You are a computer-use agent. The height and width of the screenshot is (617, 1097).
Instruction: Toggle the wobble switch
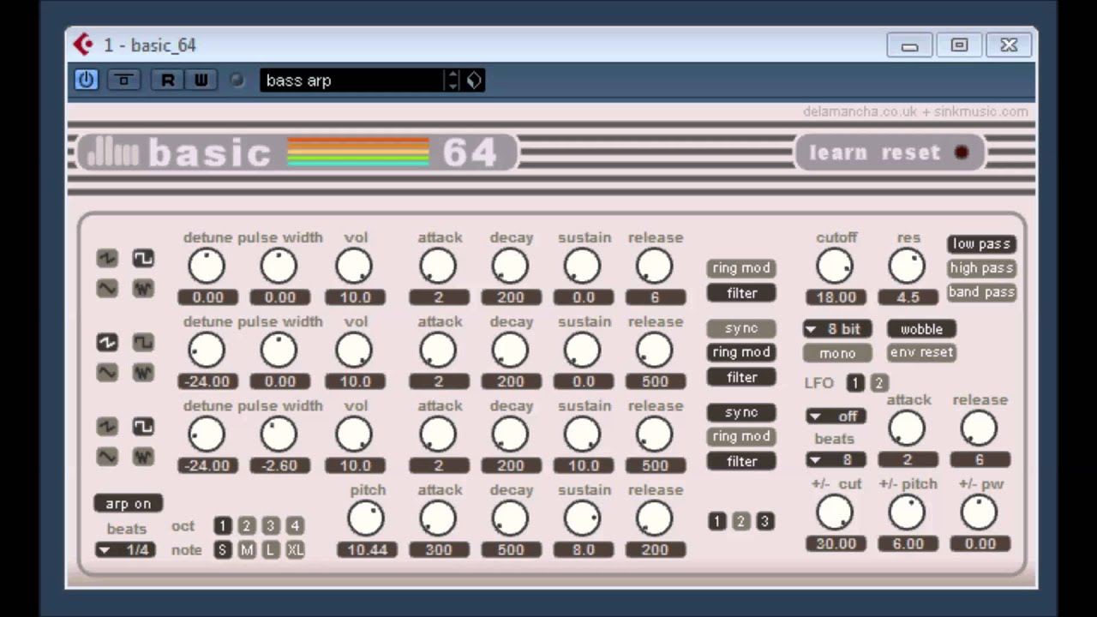[921, 329]
